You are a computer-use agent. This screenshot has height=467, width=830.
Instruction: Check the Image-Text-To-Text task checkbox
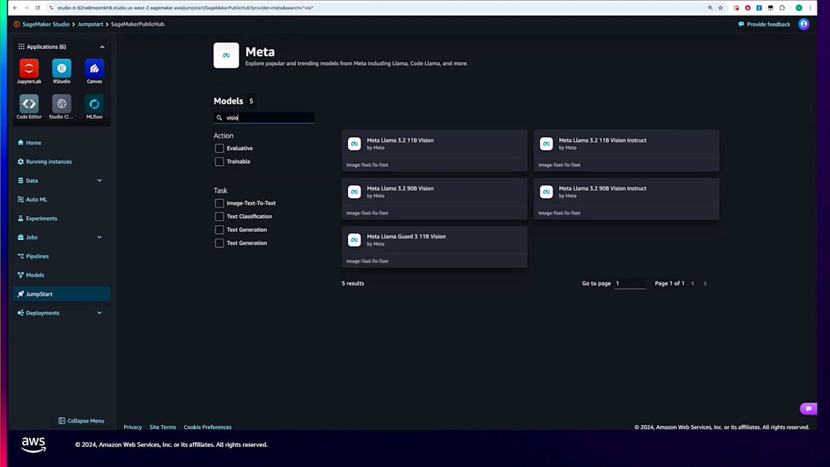pyautogui.click(x=219, y=203)
